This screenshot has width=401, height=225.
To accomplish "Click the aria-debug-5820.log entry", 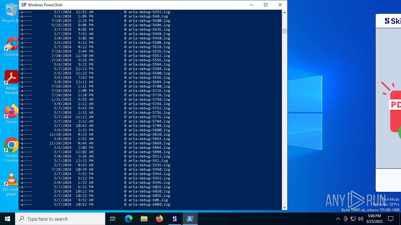I will [x=149, y=134].
